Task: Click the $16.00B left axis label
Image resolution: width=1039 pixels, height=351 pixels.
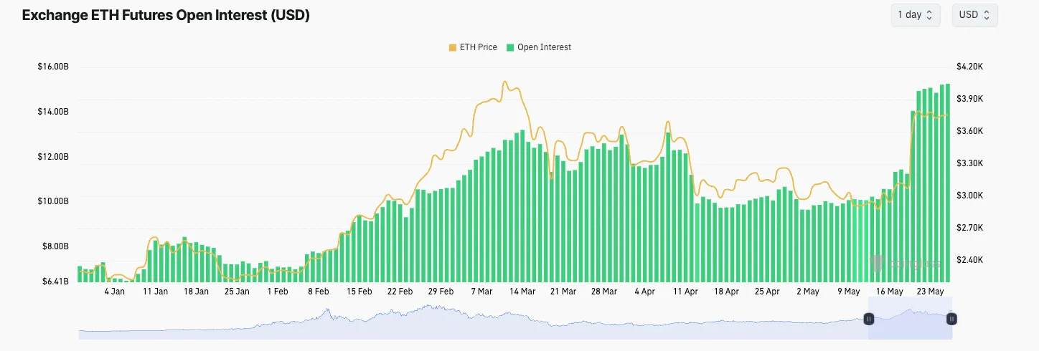Action: [x=53, y=67]
